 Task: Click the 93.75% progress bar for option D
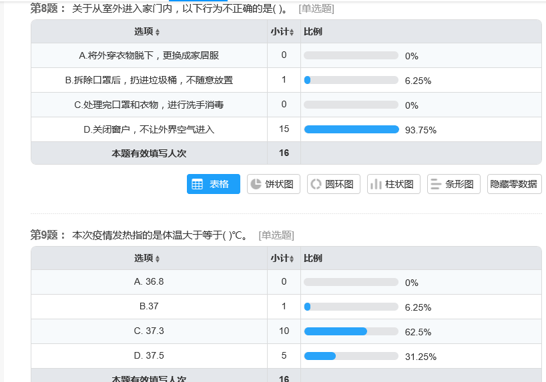click(x=351, y=129)
